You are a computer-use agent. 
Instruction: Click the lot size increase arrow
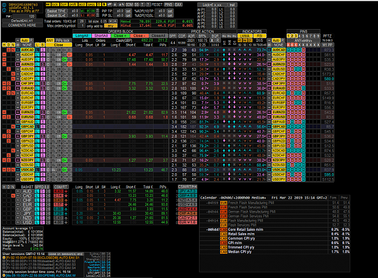pyautogui.click(x=116, y=21)
